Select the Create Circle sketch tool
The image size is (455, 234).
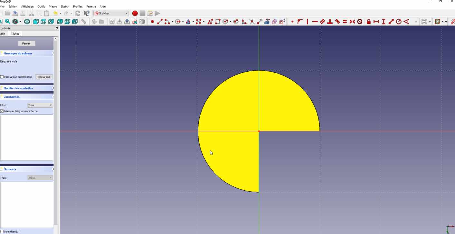tap(177, 22)
